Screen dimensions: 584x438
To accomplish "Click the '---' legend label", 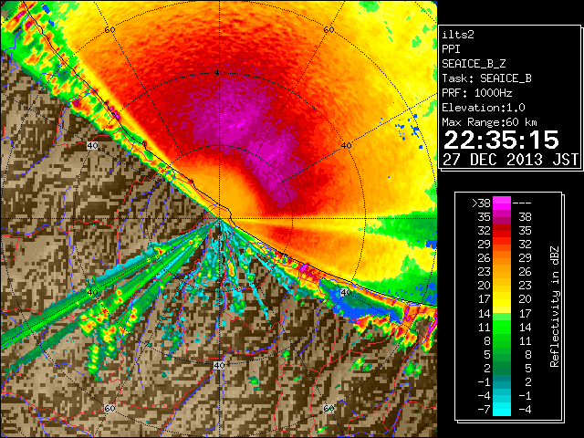I will point(522,203).
